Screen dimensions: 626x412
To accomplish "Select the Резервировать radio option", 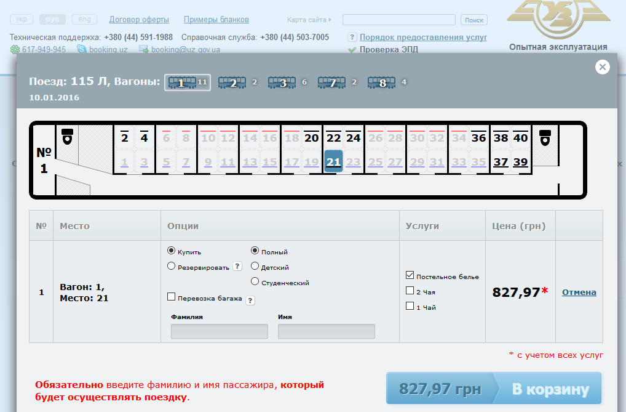I will point(172,267).
